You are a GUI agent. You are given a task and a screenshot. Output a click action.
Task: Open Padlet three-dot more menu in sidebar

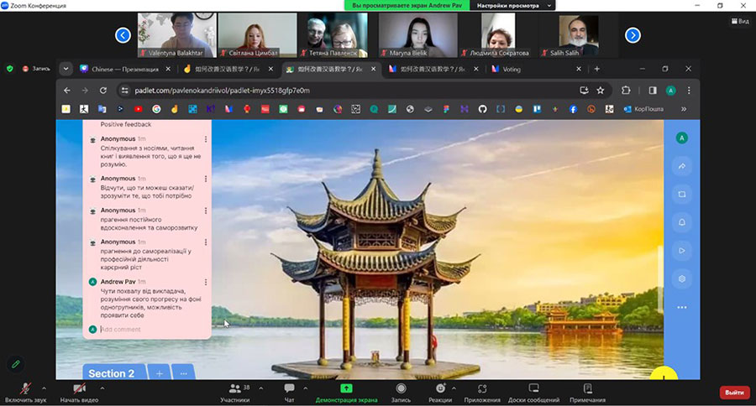coord(681,308)
